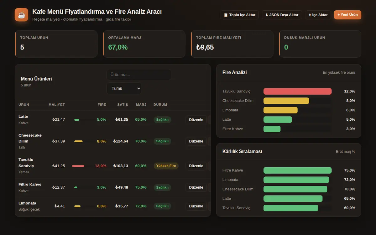
Task: Add a new product with Yeni Ürün
Action: pos(347,15)
